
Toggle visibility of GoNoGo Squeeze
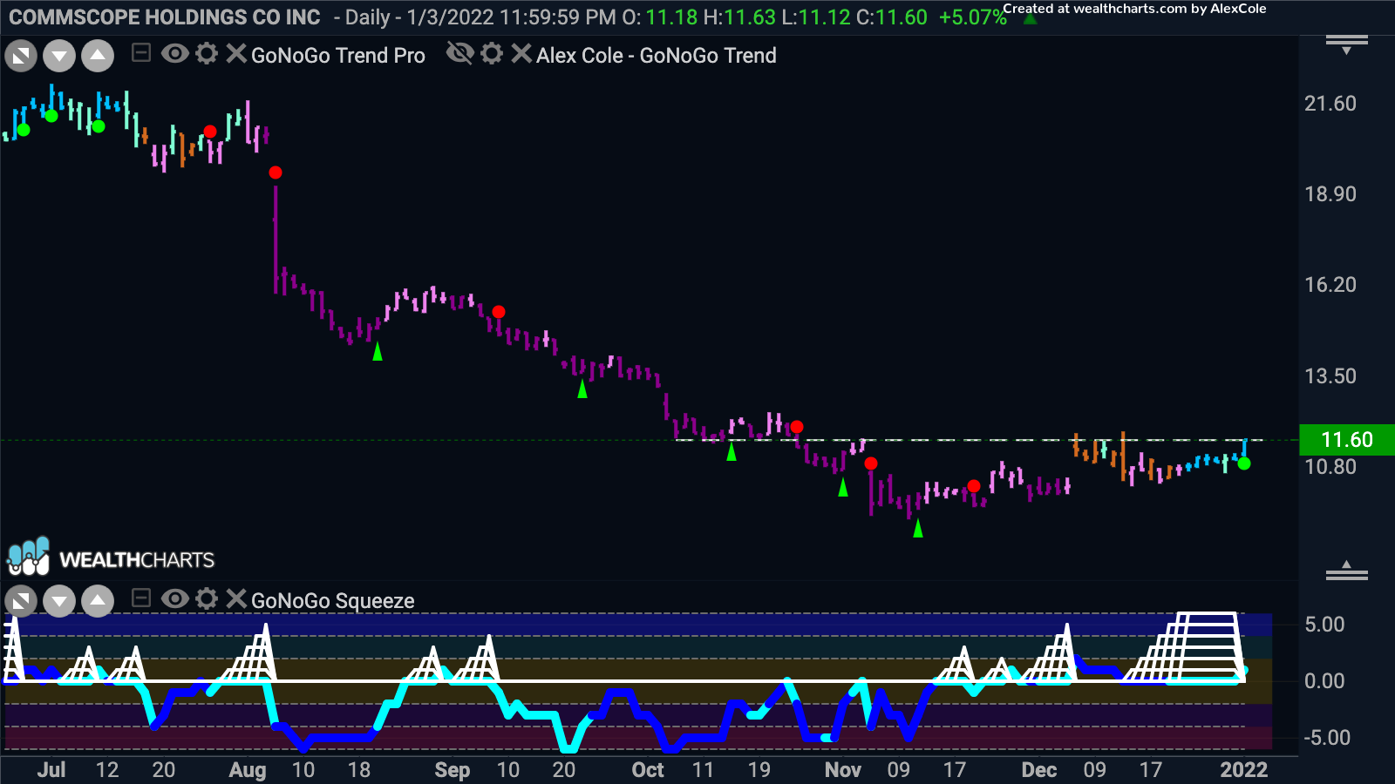(175, 598)
